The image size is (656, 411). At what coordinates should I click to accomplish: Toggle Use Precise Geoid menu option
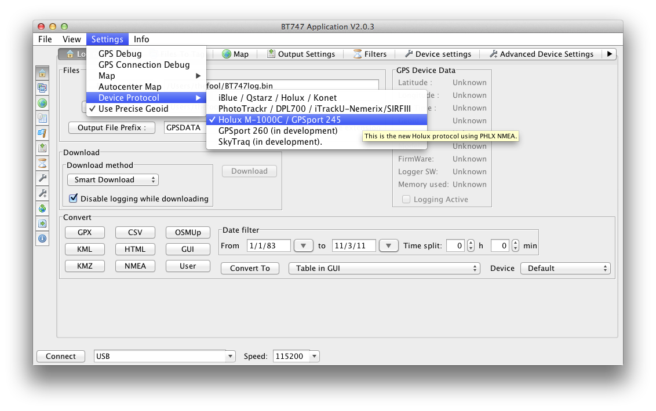pyautogui.click(x=146, y=109)
